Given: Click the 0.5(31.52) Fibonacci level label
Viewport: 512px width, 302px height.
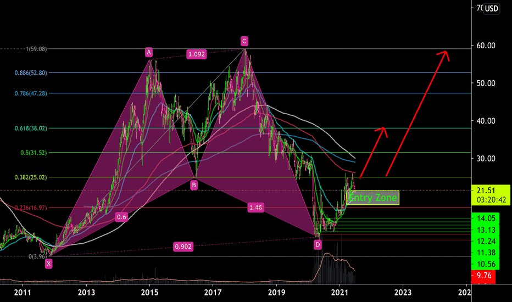Looking at the screenshot, I should 34,153.
